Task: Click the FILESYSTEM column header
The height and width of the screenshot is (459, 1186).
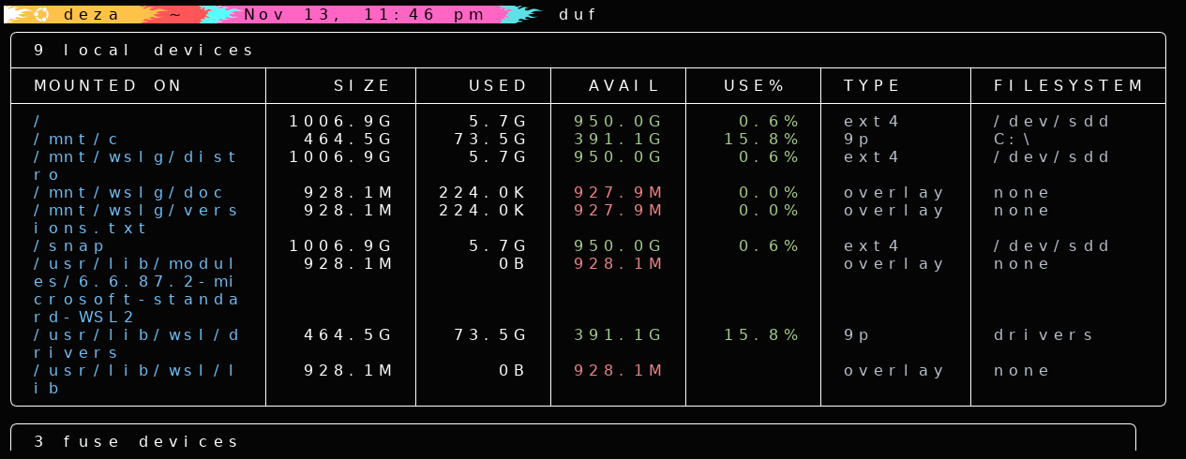Action: (x=1069, y=86)
